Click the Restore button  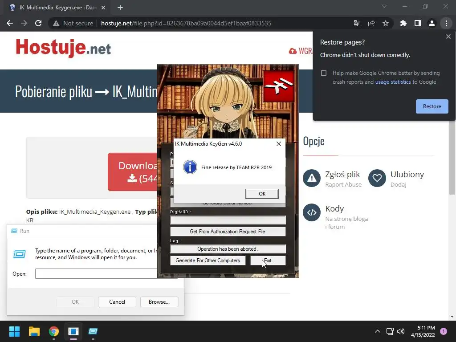coord(432,106)
